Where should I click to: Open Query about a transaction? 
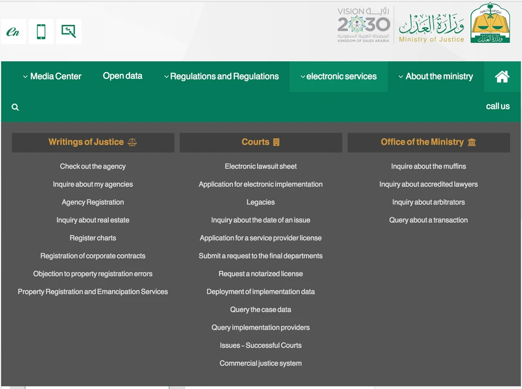tap(429, 220)
